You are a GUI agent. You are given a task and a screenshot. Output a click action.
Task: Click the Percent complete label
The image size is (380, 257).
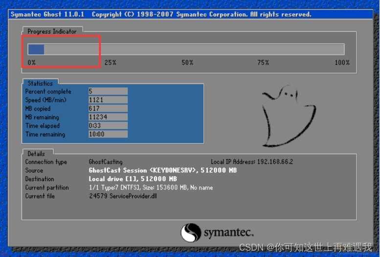point(48,92)
